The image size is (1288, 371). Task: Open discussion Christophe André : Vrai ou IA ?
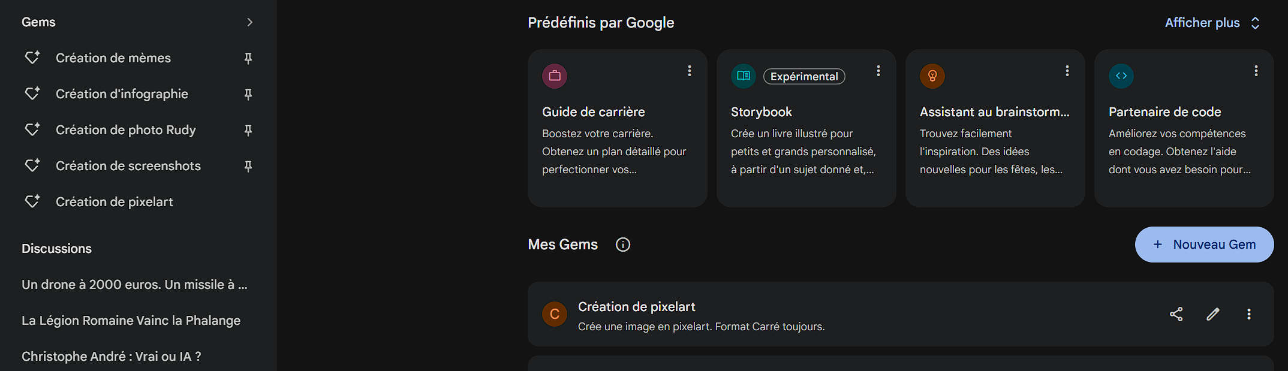pyautogui.click(x=112, y=357)
